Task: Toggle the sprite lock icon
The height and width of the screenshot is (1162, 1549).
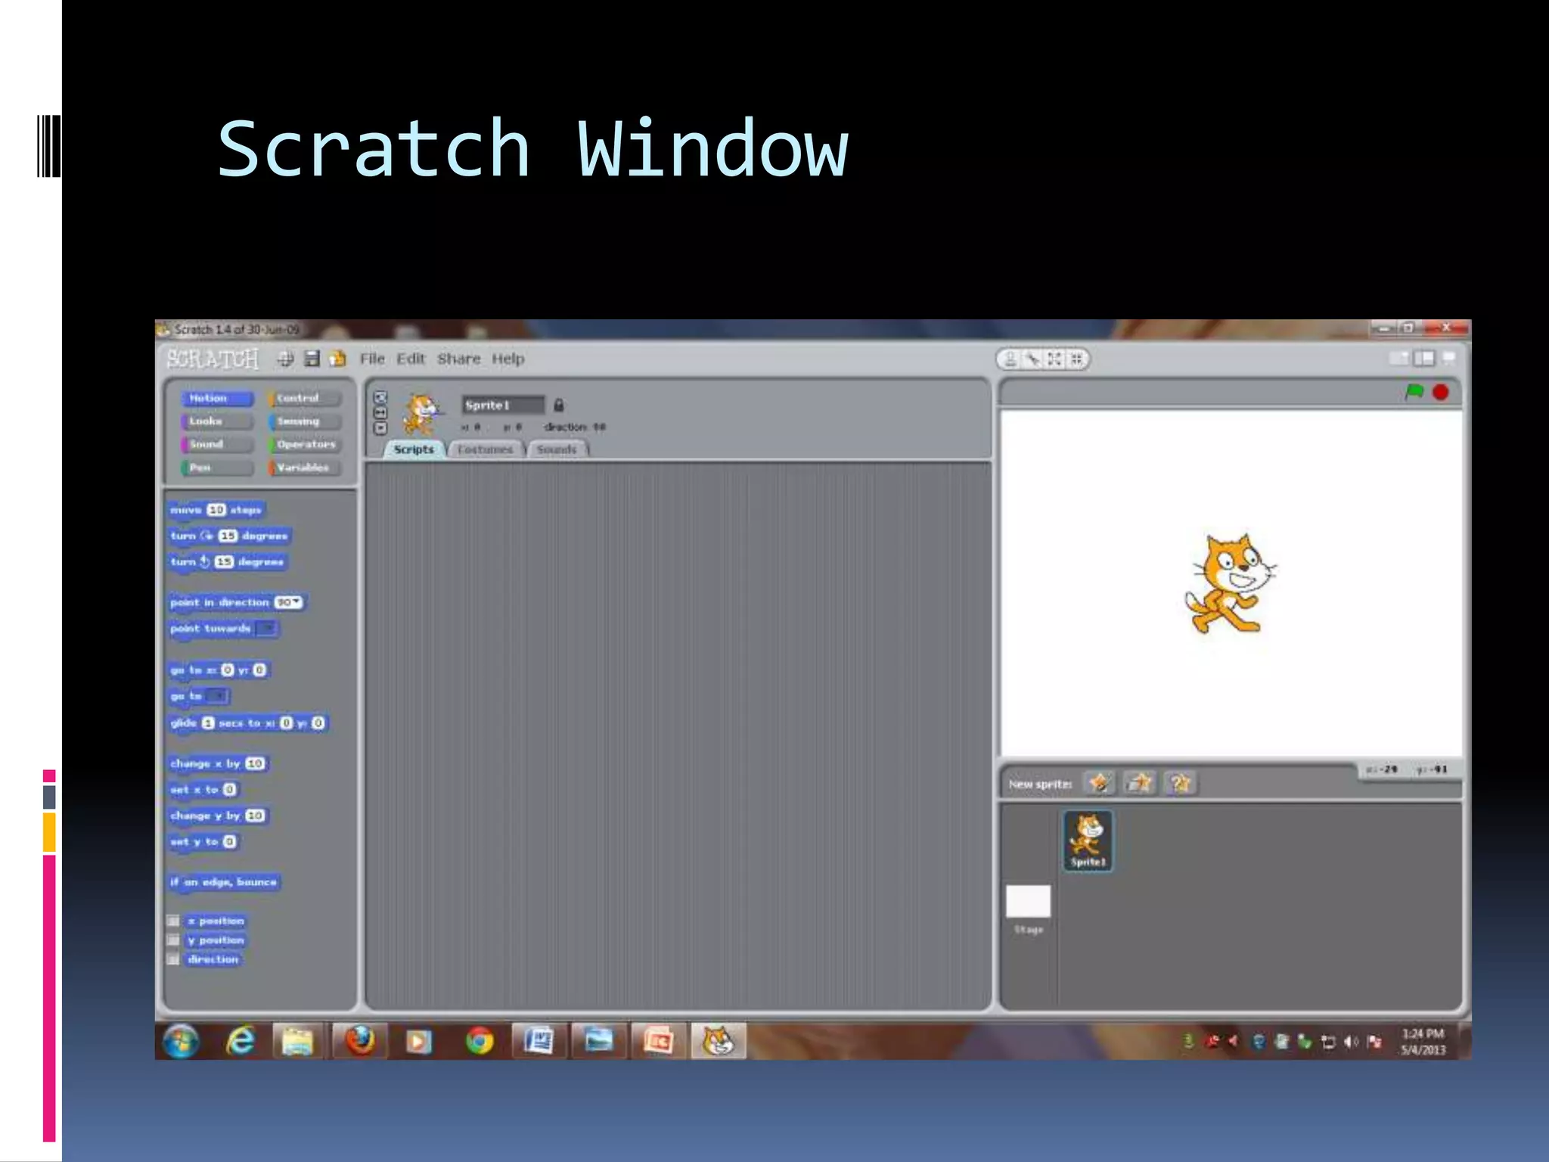Action: (559, 405)
